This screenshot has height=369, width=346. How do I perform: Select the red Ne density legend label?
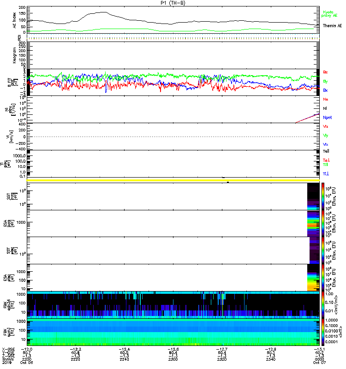click(326, 99)
